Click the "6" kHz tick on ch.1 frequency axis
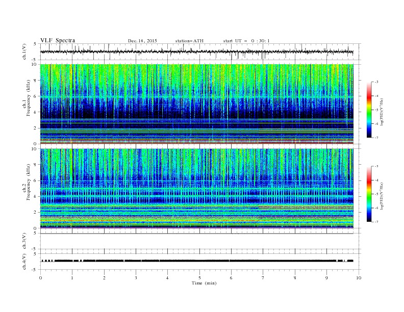This screenshot has width=404, height=312. tap(35, 96)
